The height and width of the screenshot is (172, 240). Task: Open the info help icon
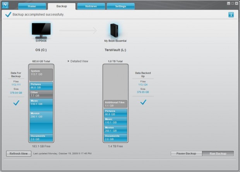tap(231, 15)
